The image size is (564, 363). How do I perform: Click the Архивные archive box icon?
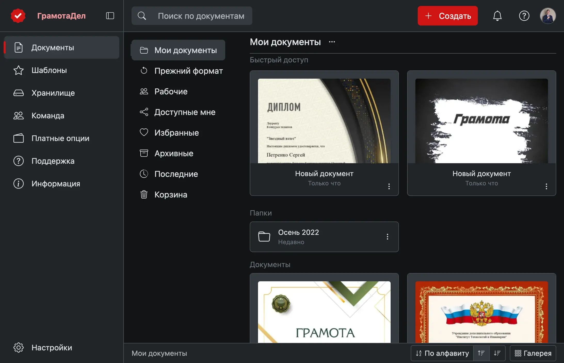(144, 153)
